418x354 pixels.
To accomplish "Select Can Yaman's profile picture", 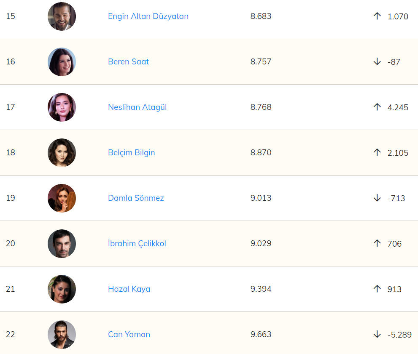I will point(62,335).
